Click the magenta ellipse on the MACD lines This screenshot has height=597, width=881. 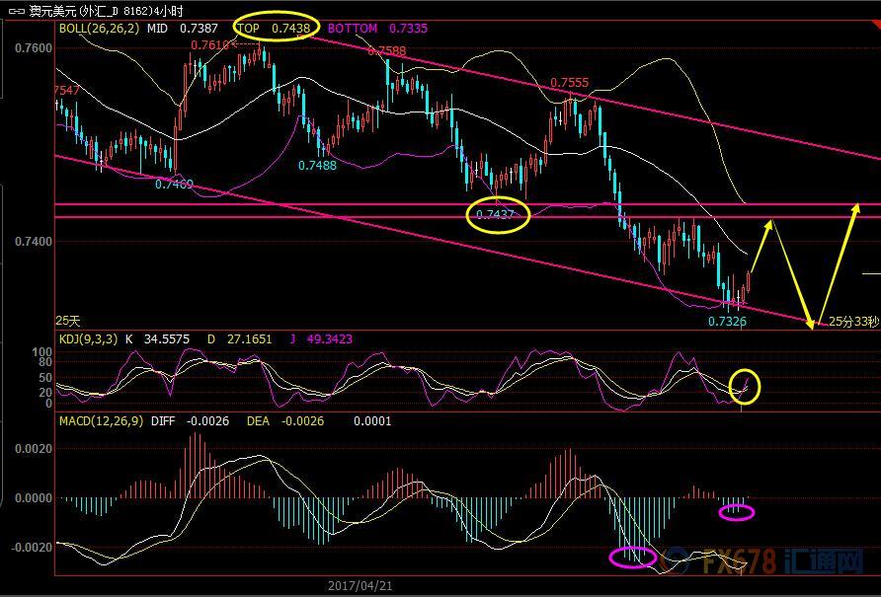coord(631,558)
